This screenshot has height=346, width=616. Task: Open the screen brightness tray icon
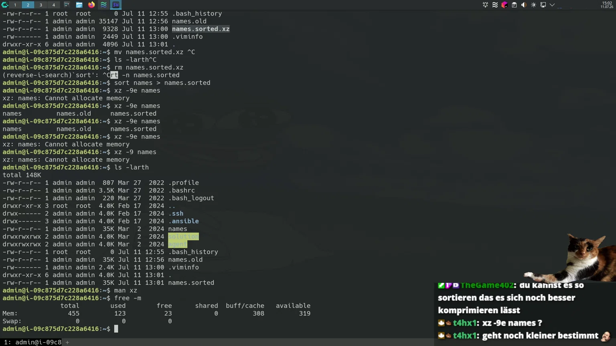pyautogui.click(x=533, y=5)
